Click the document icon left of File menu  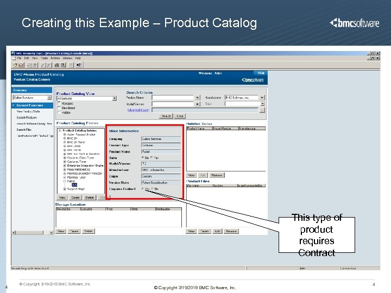click(x=14, y=58)
